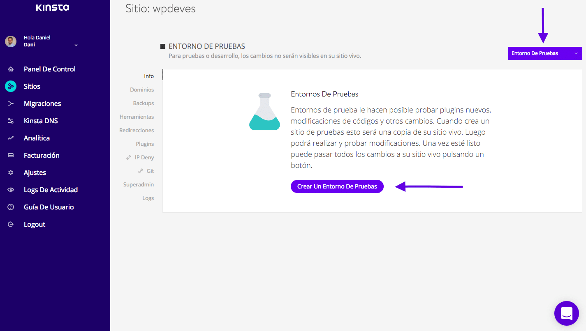
Task: Open the Entorno De Pruebas environment dropdown
Action: 545,53
